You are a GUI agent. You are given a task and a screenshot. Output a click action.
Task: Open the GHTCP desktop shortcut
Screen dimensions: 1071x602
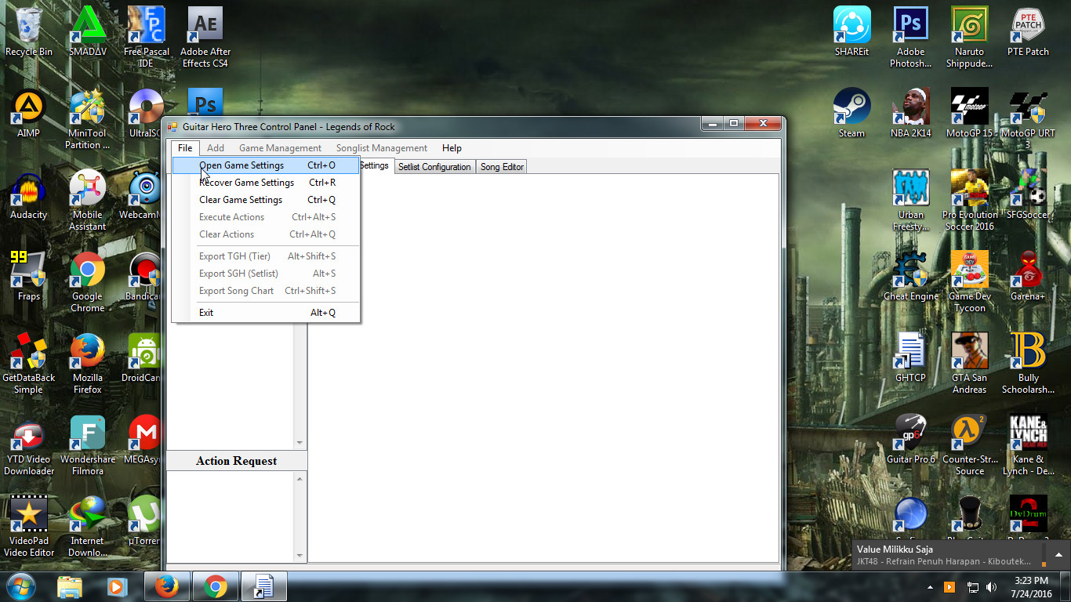pyautogui.click(x=911, y=358)
